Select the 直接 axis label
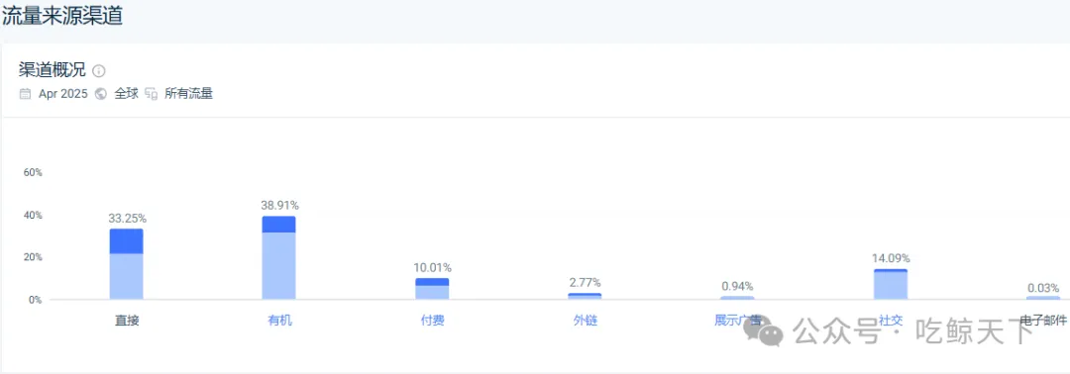This screenshot has height=374, width=1070. pyautogui.click(x=127, y=320)
